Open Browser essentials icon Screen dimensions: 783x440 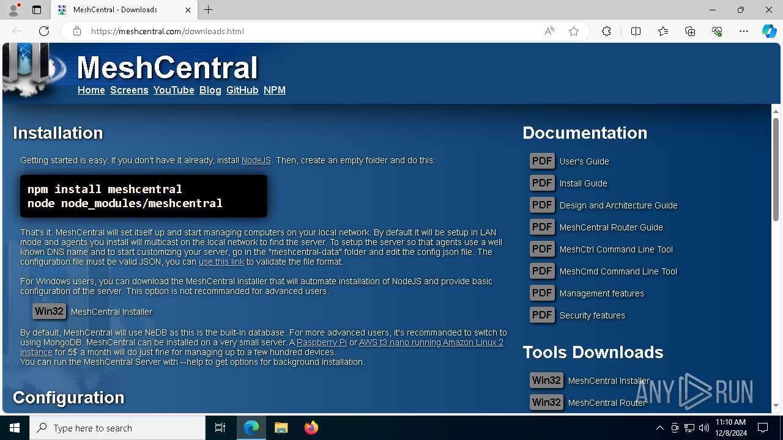(x=717, y=31)
